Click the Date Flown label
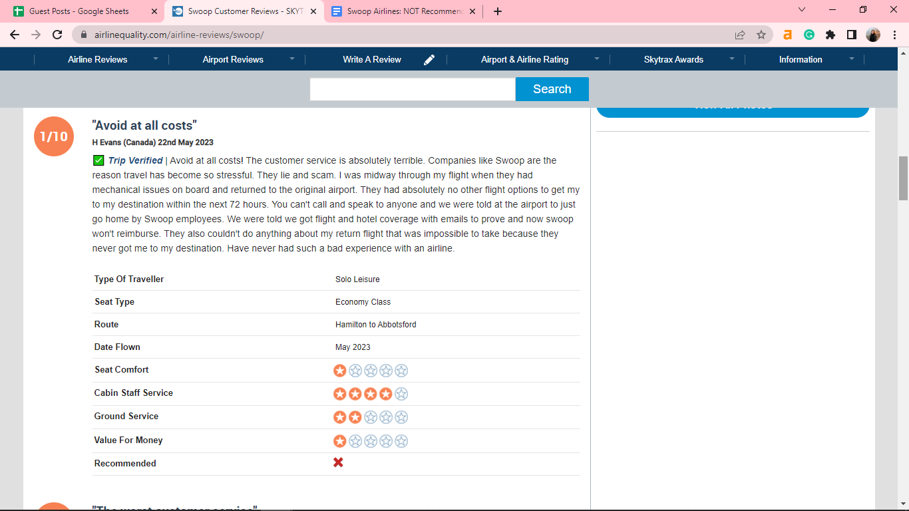 click(117, 347)
